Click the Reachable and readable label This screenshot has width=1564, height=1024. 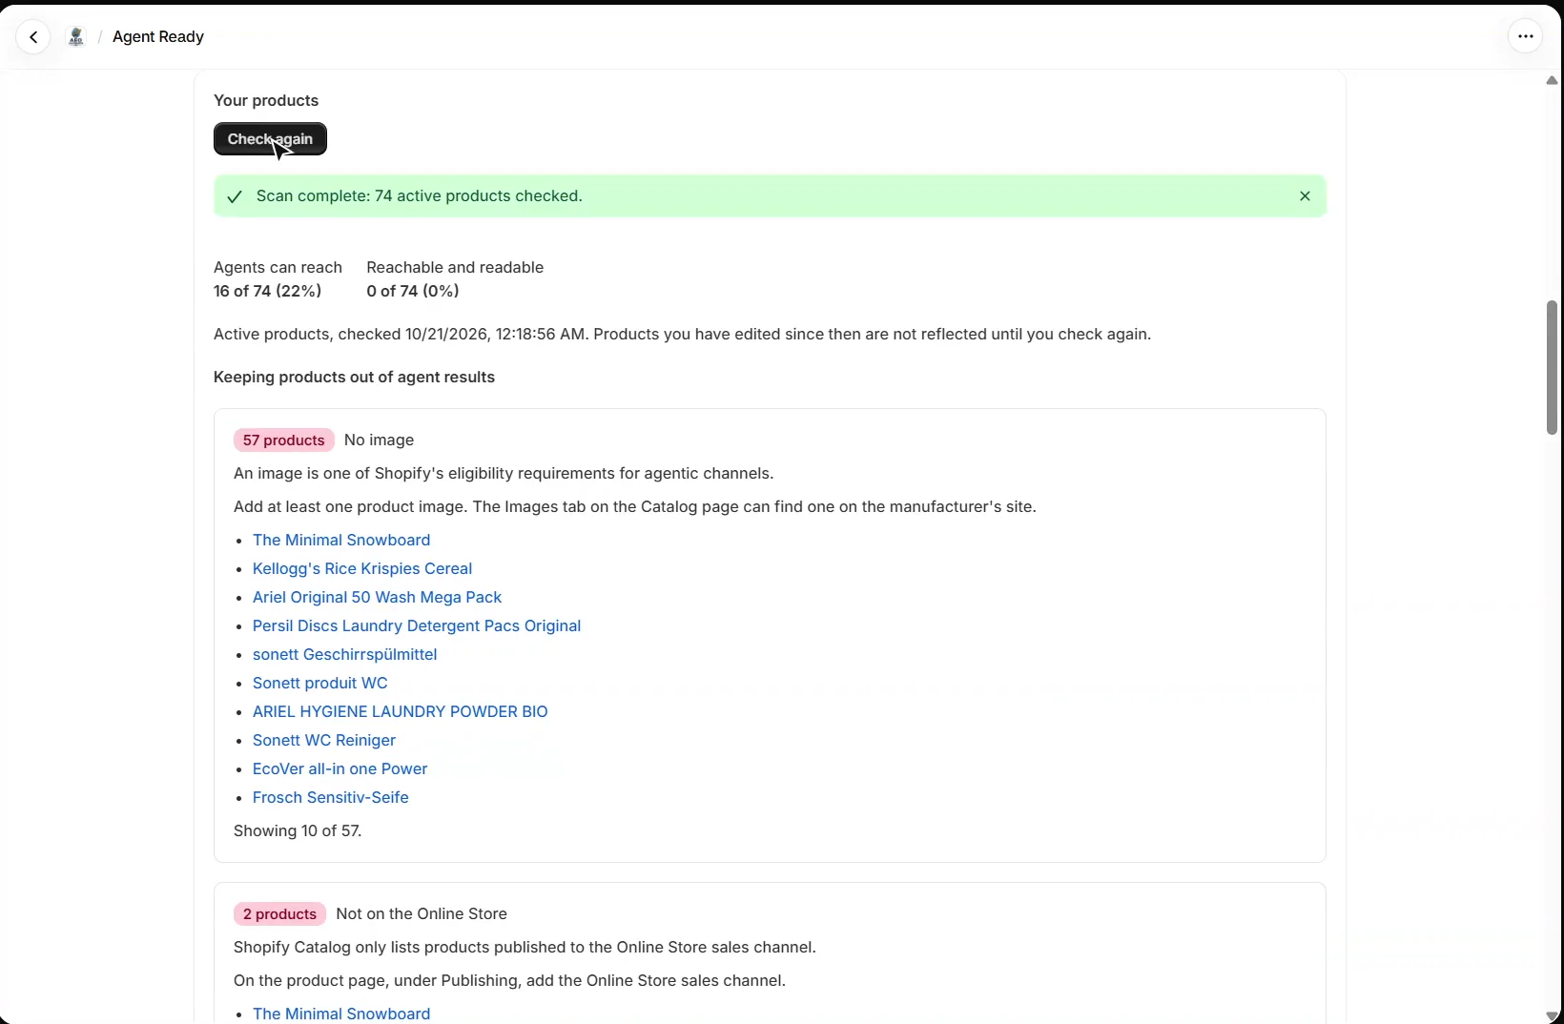pos(455,268)
